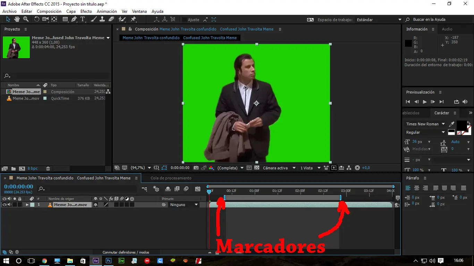Enable the Ajuste snapping checkbox
This screenshot has width=474, height=266.
[185, 20]
